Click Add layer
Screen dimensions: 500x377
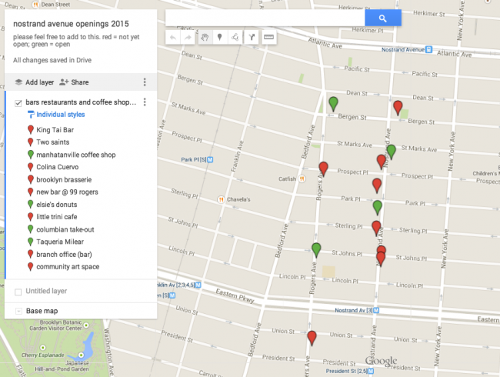35,82
